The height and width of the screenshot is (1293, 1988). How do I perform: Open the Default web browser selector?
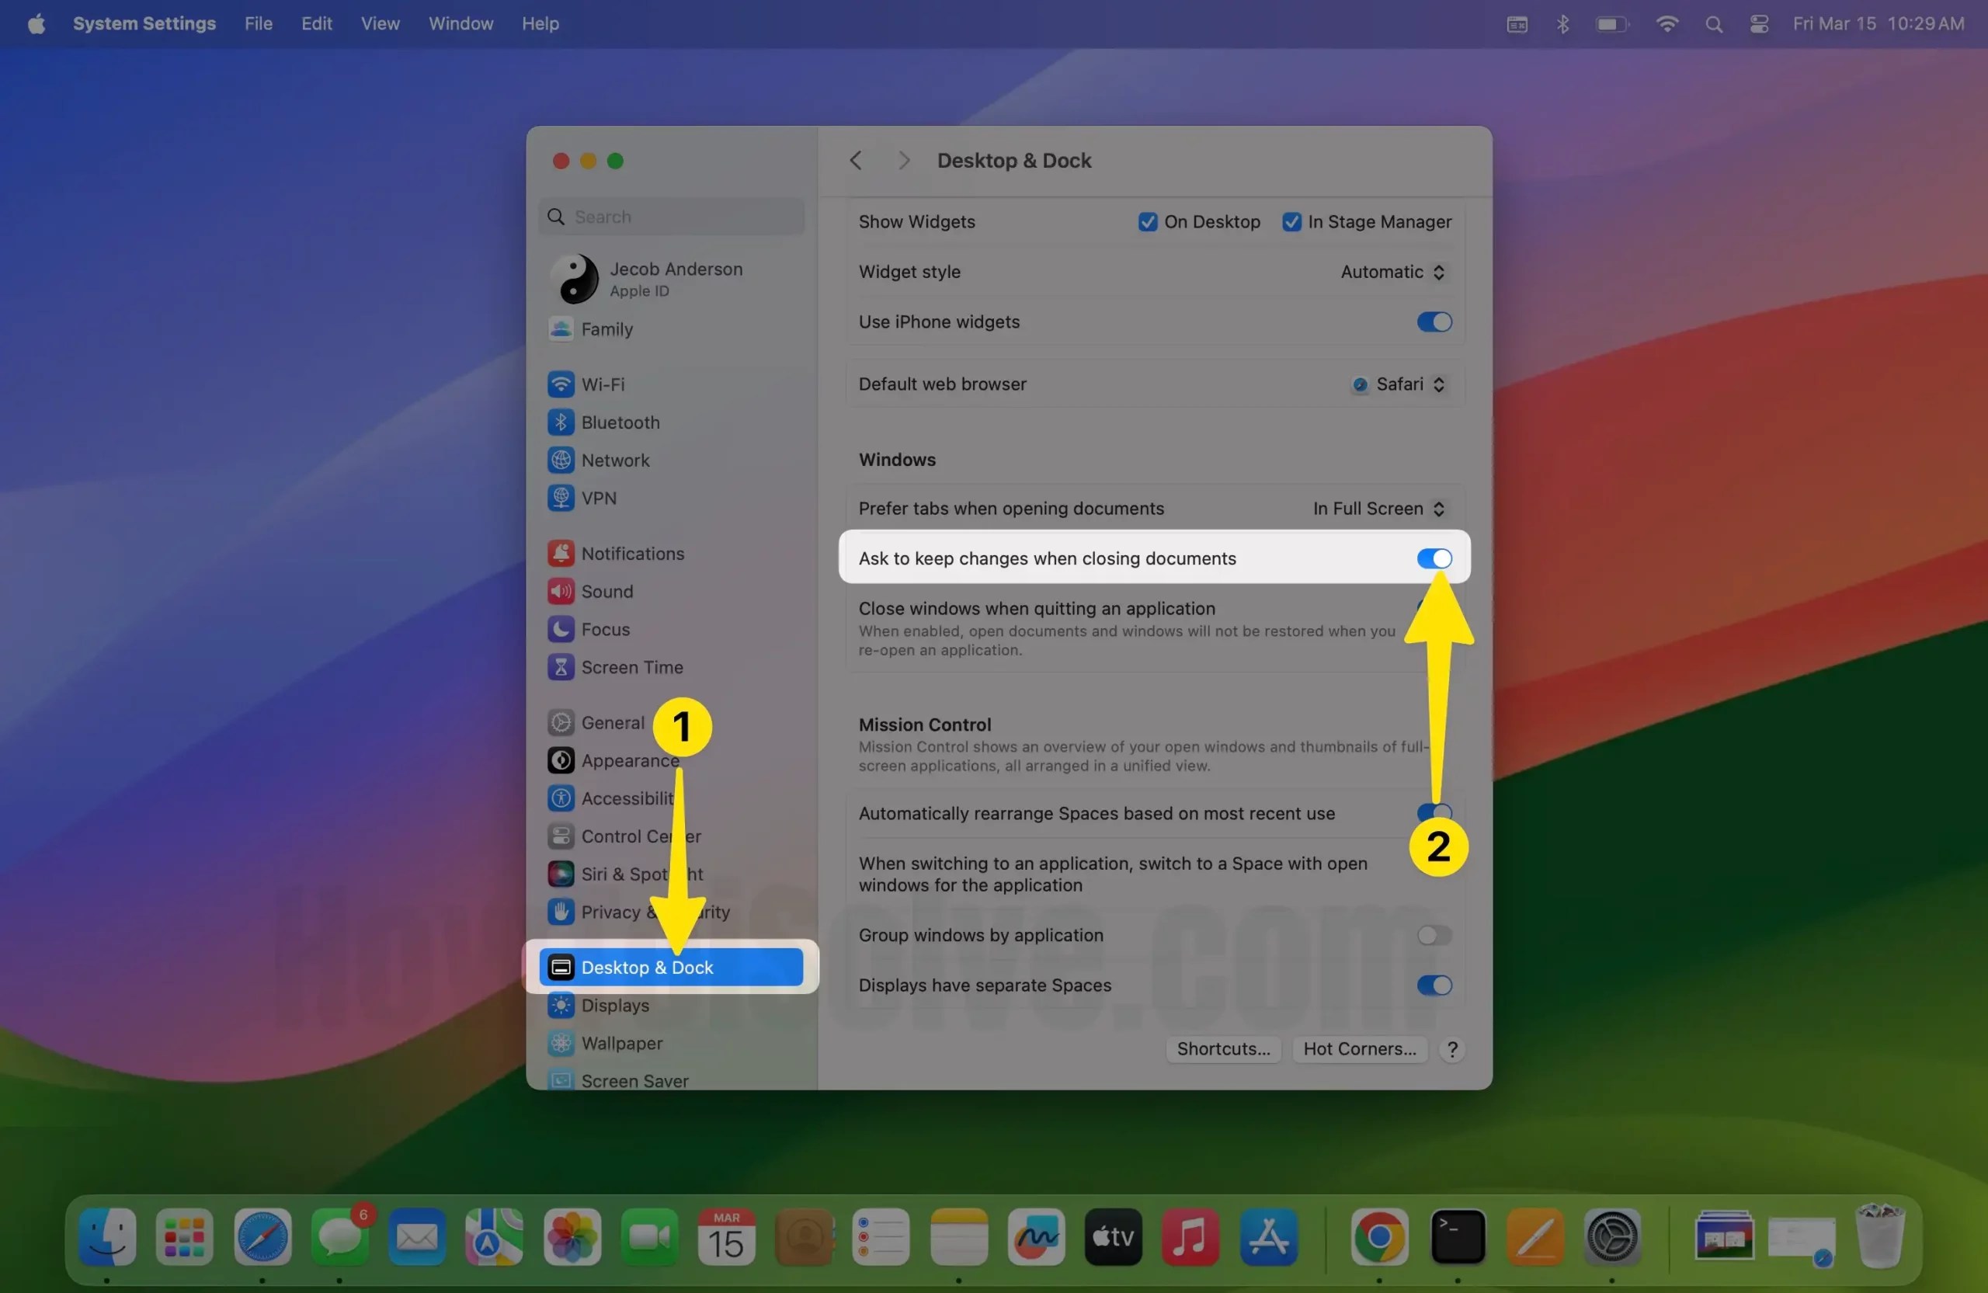[1399, 384]
